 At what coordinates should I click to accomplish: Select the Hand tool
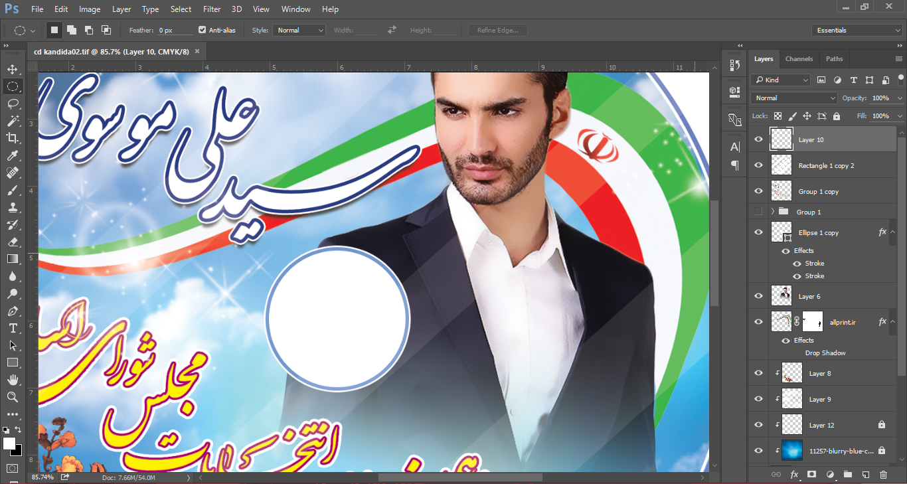[13, 380]
